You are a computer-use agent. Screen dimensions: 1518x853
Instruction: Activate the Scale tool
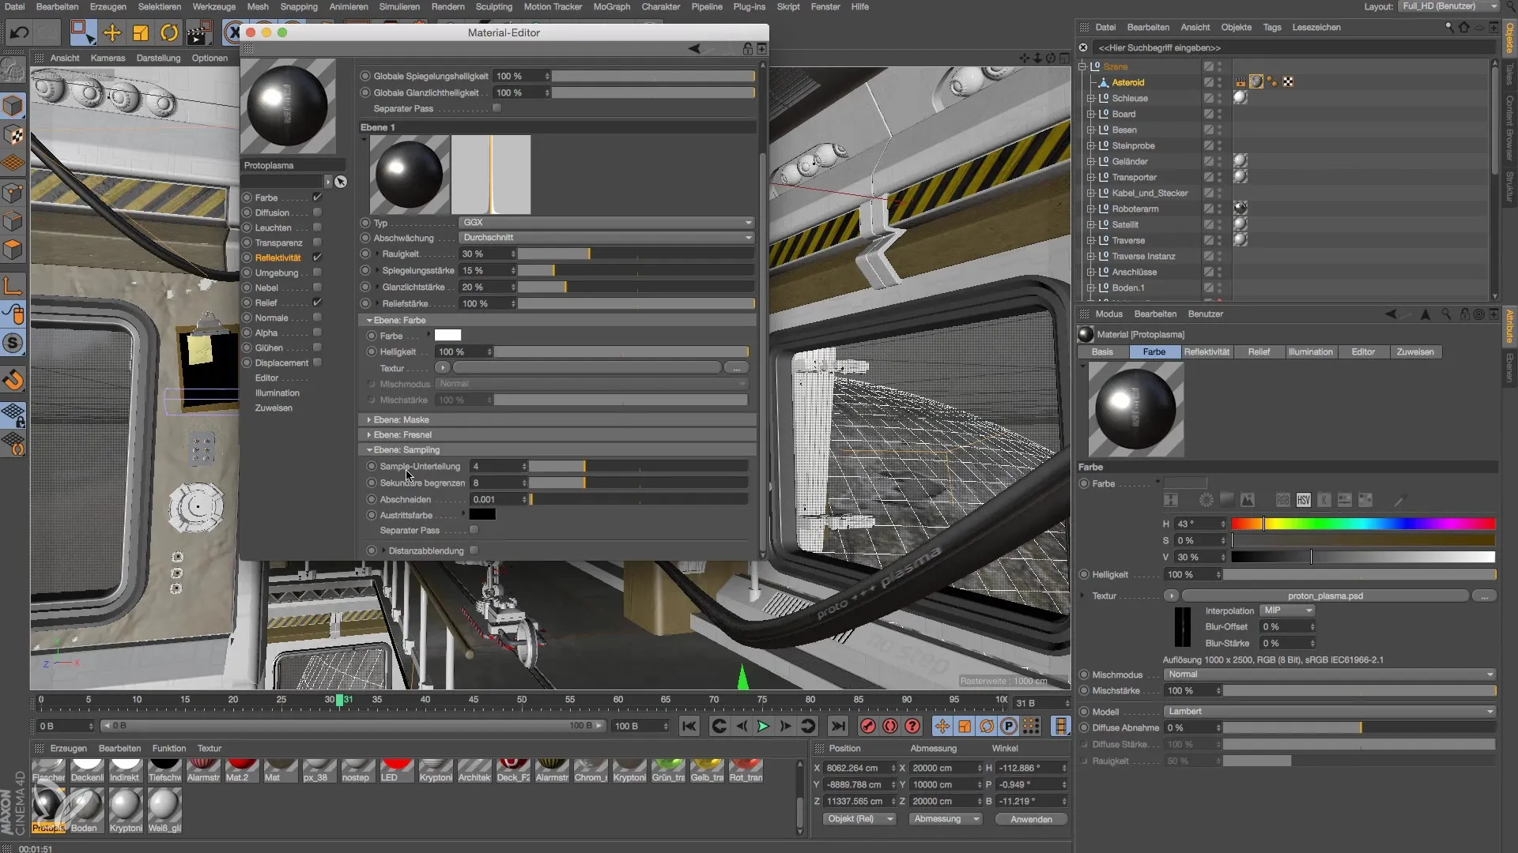[141, 33]
